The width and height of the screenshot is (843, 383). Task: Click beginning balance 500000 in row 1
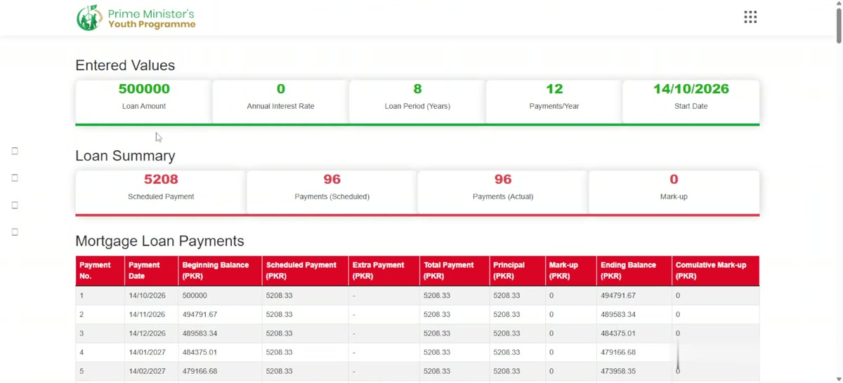coord(195,296)
